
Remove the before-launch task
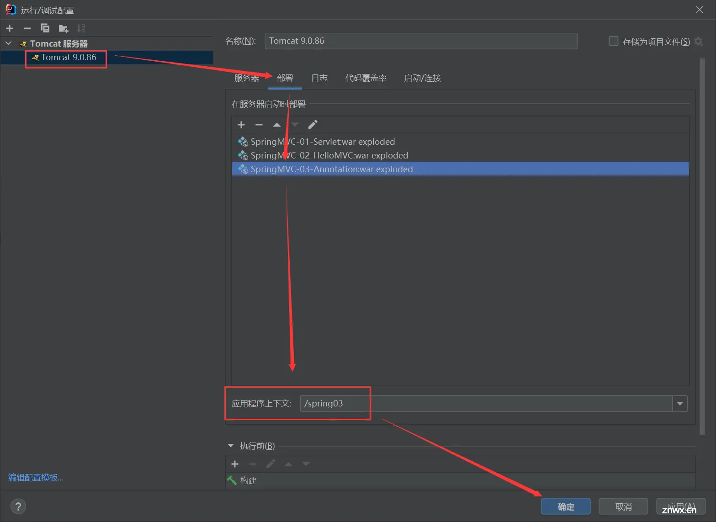(253, 464)
